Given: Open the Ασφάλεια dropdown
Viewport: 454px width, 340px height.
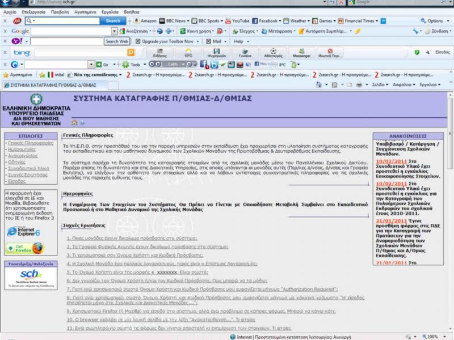Looking at the screenshot, I should click(405, 84).
